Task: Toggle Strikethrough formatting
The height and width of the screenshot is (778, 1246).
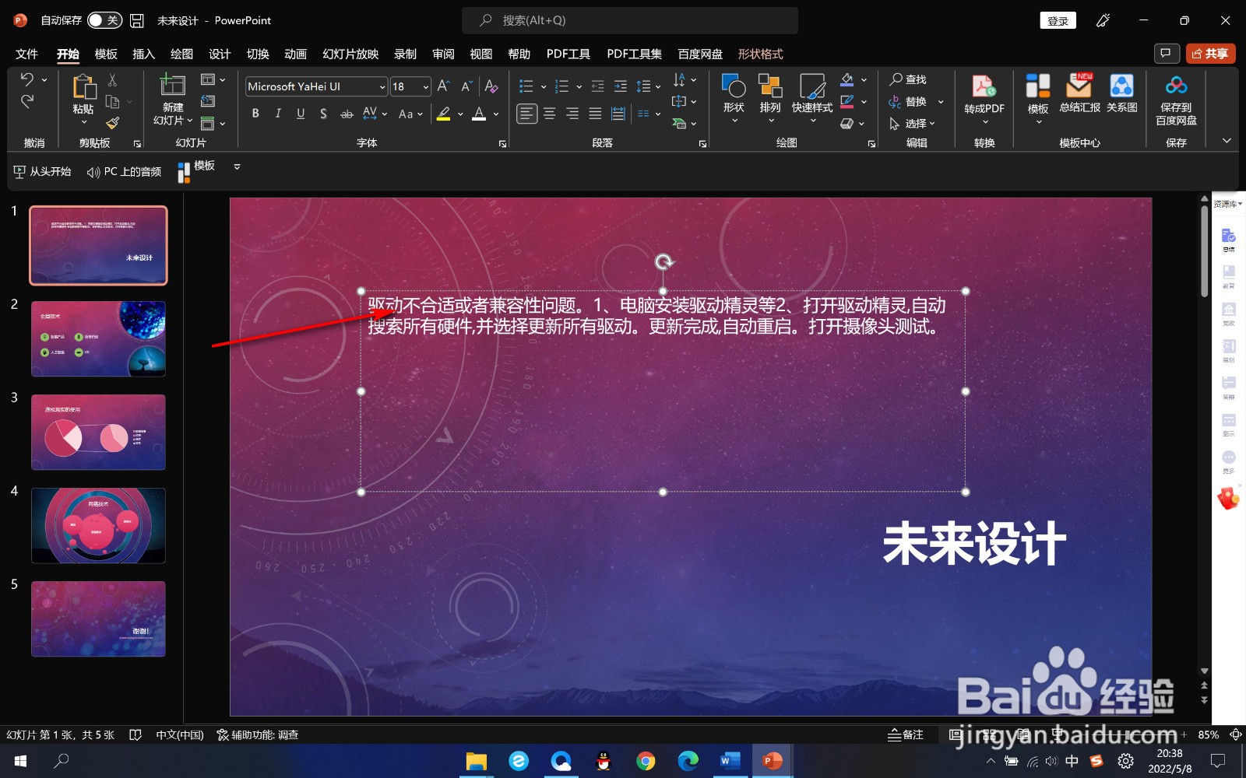Action: pos(347,114)
